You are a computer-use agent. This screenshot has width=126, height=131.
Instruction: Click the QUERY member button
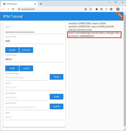click(x=56, y=107)
